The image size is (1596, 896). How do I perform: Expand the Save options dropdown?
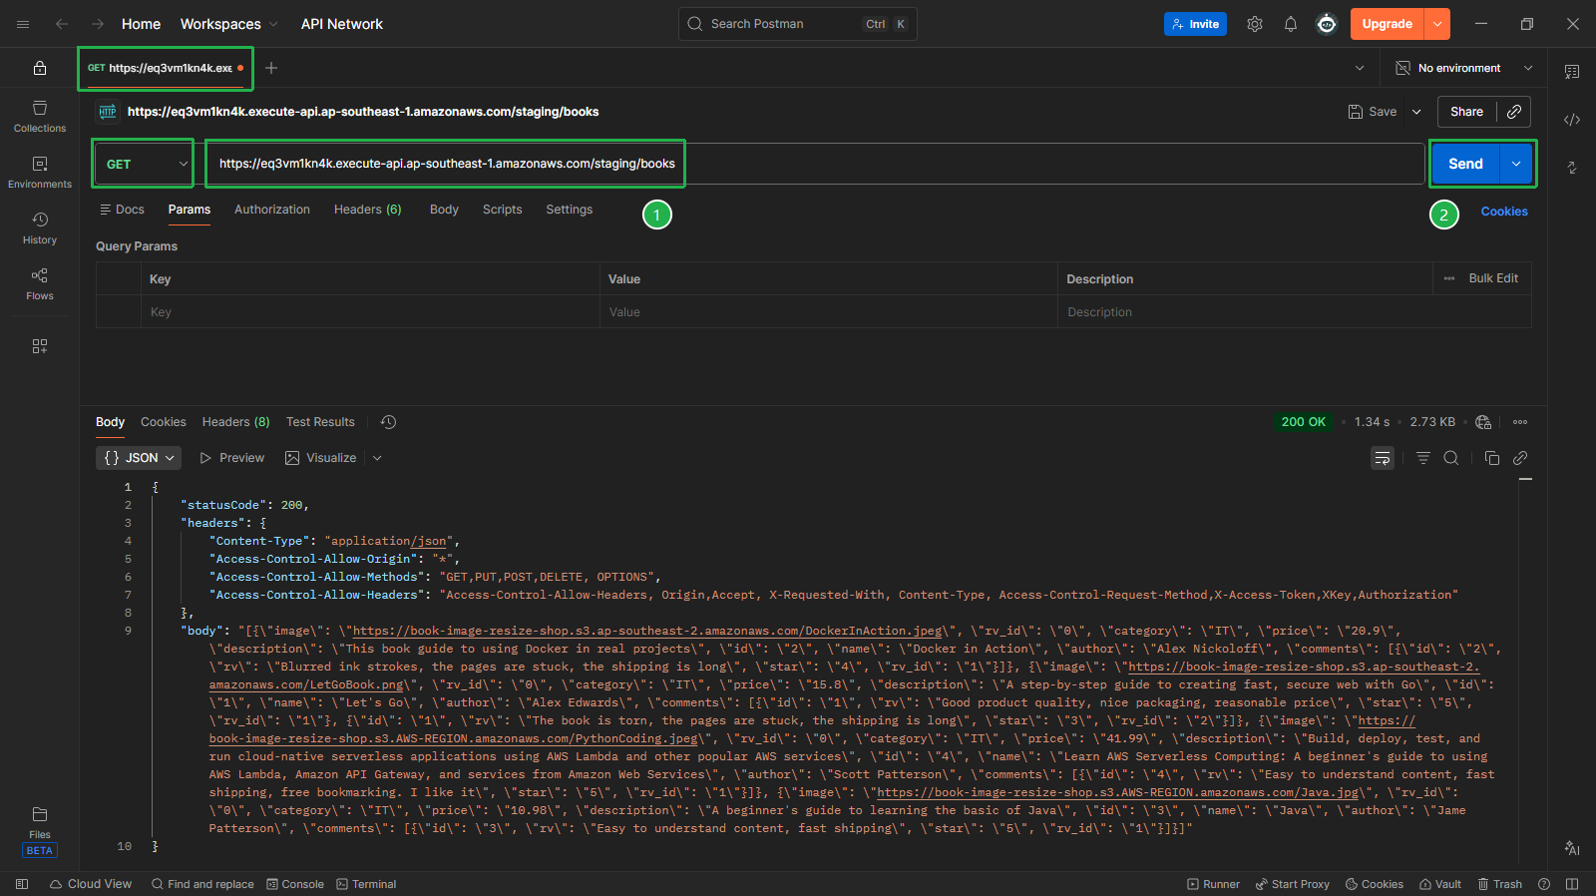pyautogui.click(x=1416, y=112)
